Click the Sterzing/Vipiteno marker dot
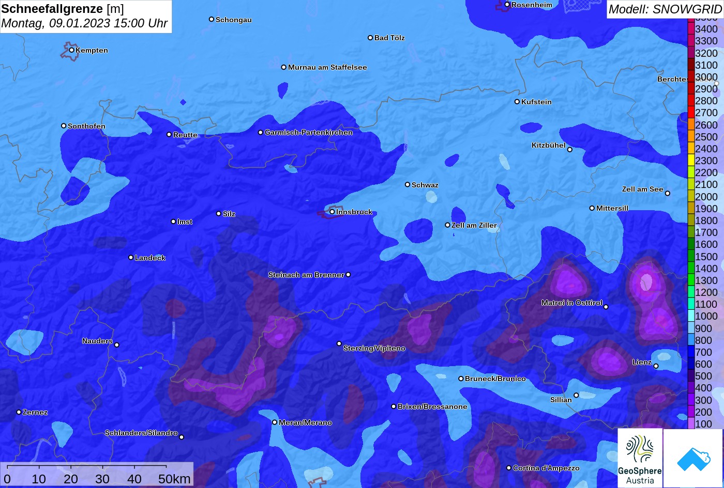The height and width of the screenshot is (488, 724). point(339,343)
